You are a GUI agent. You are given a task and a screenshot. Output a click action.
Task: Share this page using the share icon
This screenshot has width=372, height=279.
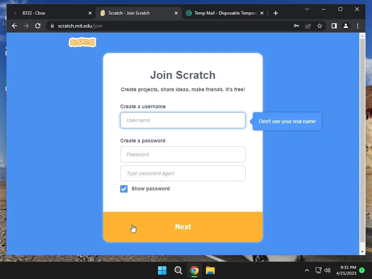(308, 26)
